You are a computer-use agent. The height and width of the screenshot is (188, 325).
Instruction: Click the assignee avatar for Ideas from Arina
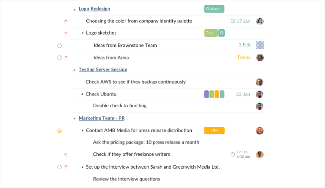260,57
